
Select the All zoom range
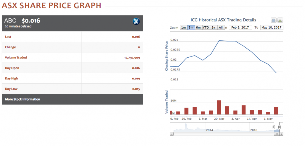point(221,27)
